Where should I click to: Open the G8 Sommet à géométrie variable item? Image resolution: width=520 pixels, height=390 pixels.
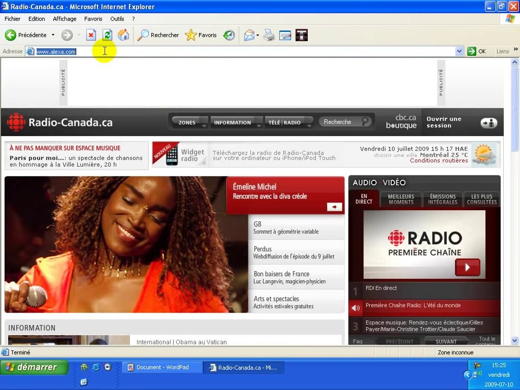(296, 227)
